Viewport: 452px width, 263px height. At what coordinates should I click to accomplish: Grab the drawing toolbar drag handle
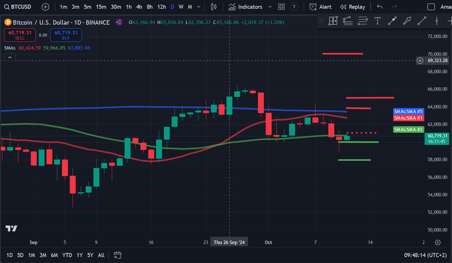(321, 21)
